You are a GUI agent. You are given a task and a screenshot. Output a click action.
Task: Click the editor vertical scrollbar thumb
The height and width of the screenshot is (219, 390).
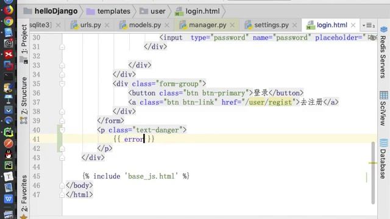click(373, 173)
